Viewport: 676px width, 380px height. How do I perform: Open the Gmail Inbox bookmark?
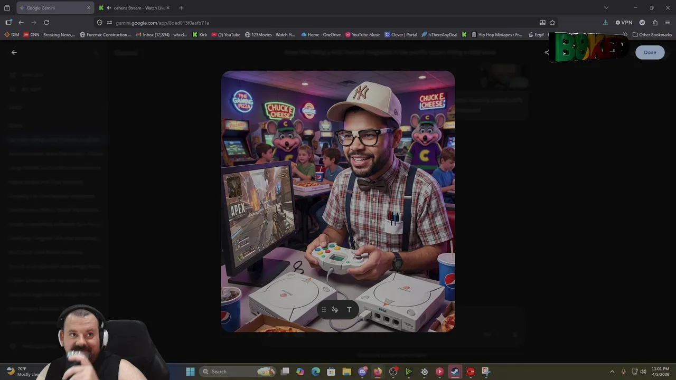162,35
